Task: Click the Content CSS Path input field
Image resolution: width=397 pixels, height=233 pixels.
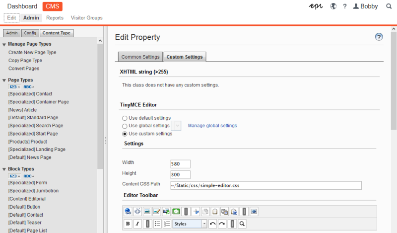Action: [265, 186]
